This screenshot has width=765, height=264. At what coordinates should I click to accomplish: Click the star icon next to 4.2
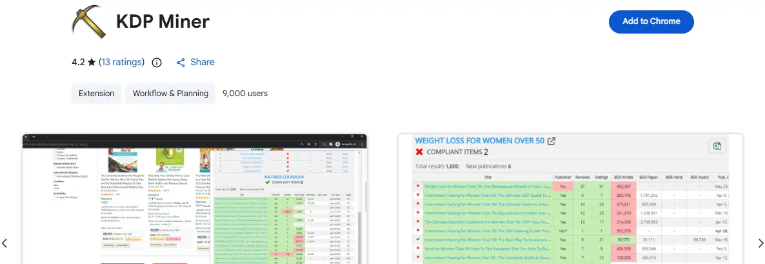pyautogui.click(x=92, y=63)
